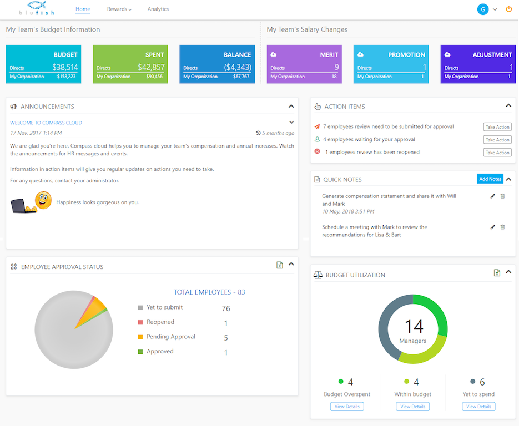519x426 pixels.
Task: Click the green person approval icon
Action: [317, 139]
